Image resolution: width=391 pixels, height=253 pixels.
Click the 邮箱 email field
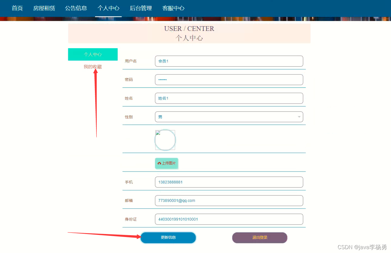point(229,201)
